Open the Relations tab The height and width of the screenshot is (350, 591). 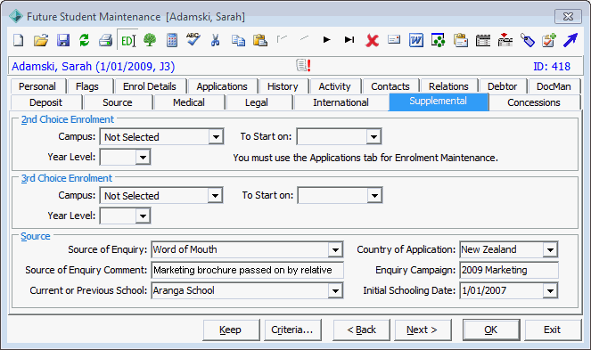448,86
